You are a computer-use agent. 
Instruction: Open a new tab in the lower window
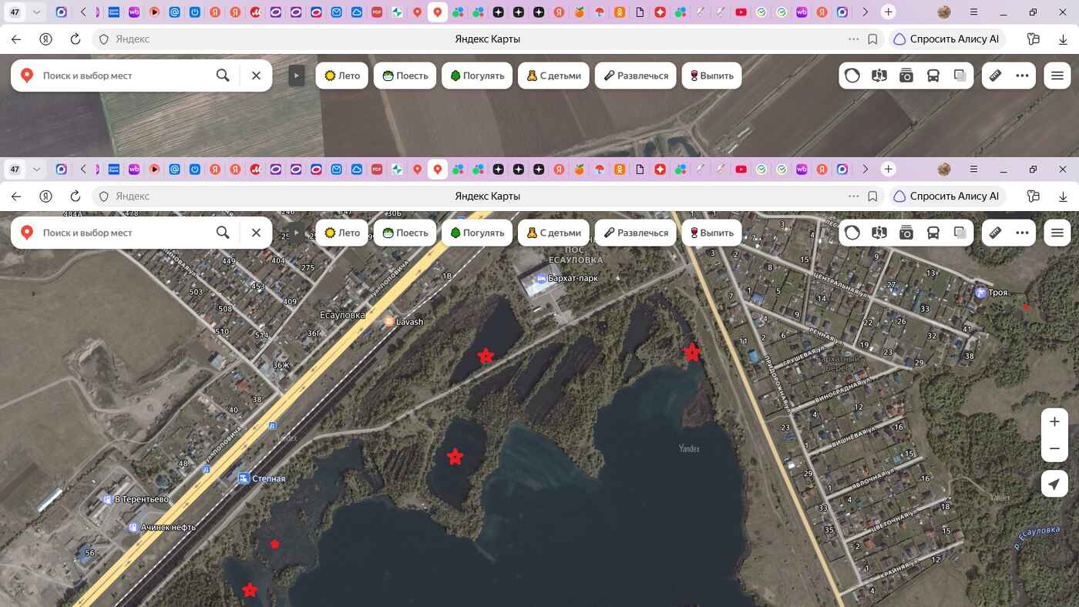tap(889, 169)
